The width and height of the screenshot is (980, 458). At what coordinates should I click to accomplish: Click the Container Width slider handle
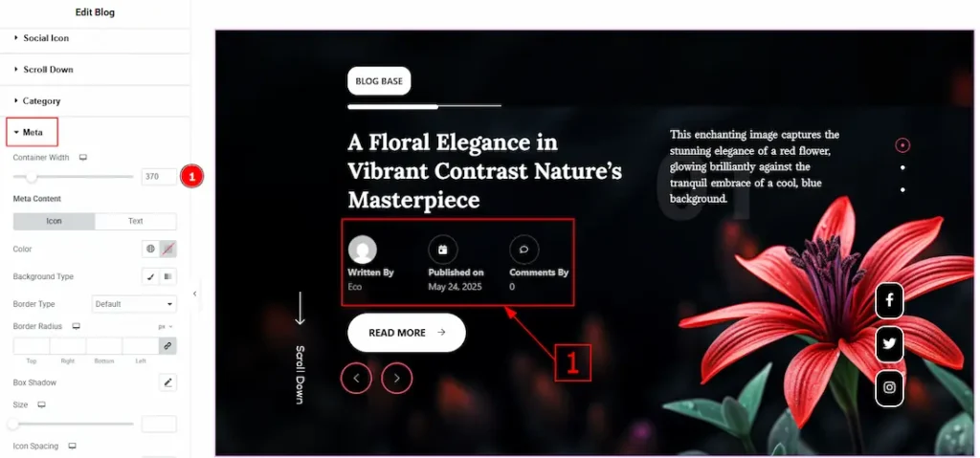pyautogui.click(x=32, y=177)
